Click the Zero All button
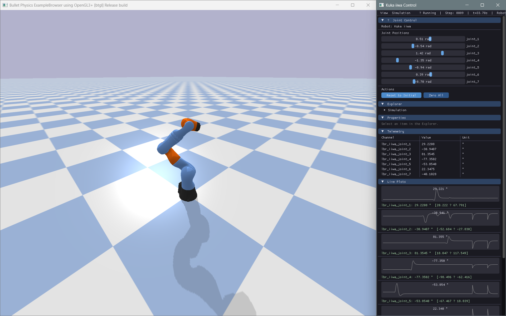 436,95
